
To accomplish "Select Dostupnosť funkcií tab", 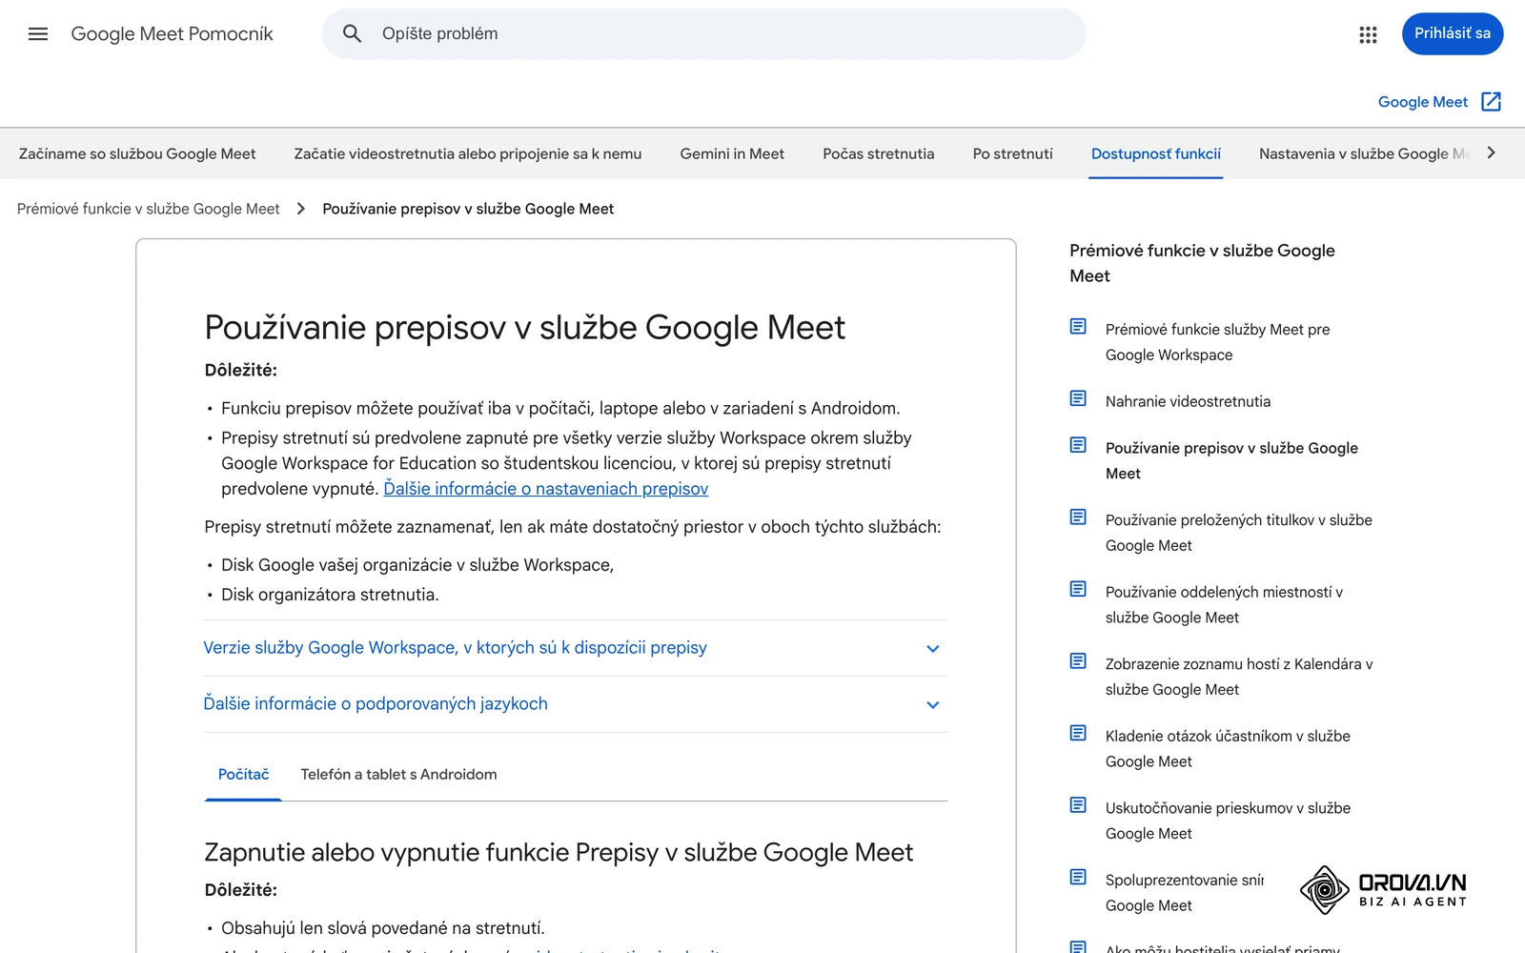I will [x=1156, y=153].
